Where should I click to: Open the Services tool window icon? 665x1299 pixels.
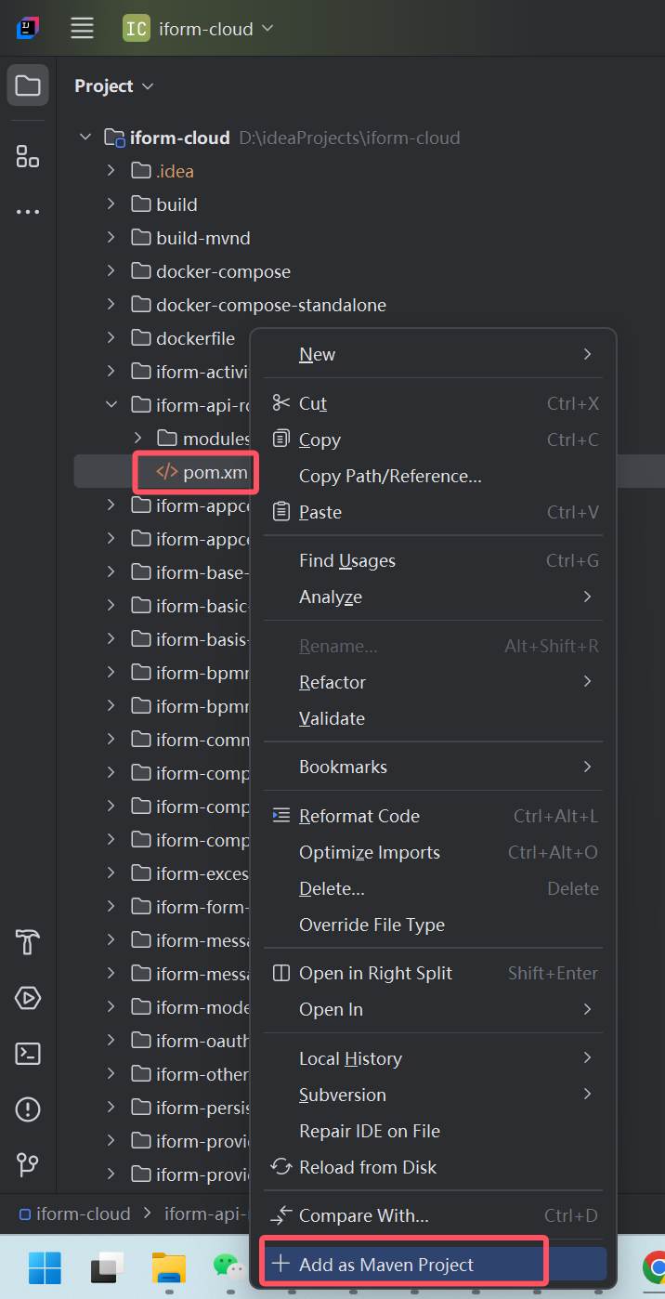(x=28, y=998)
